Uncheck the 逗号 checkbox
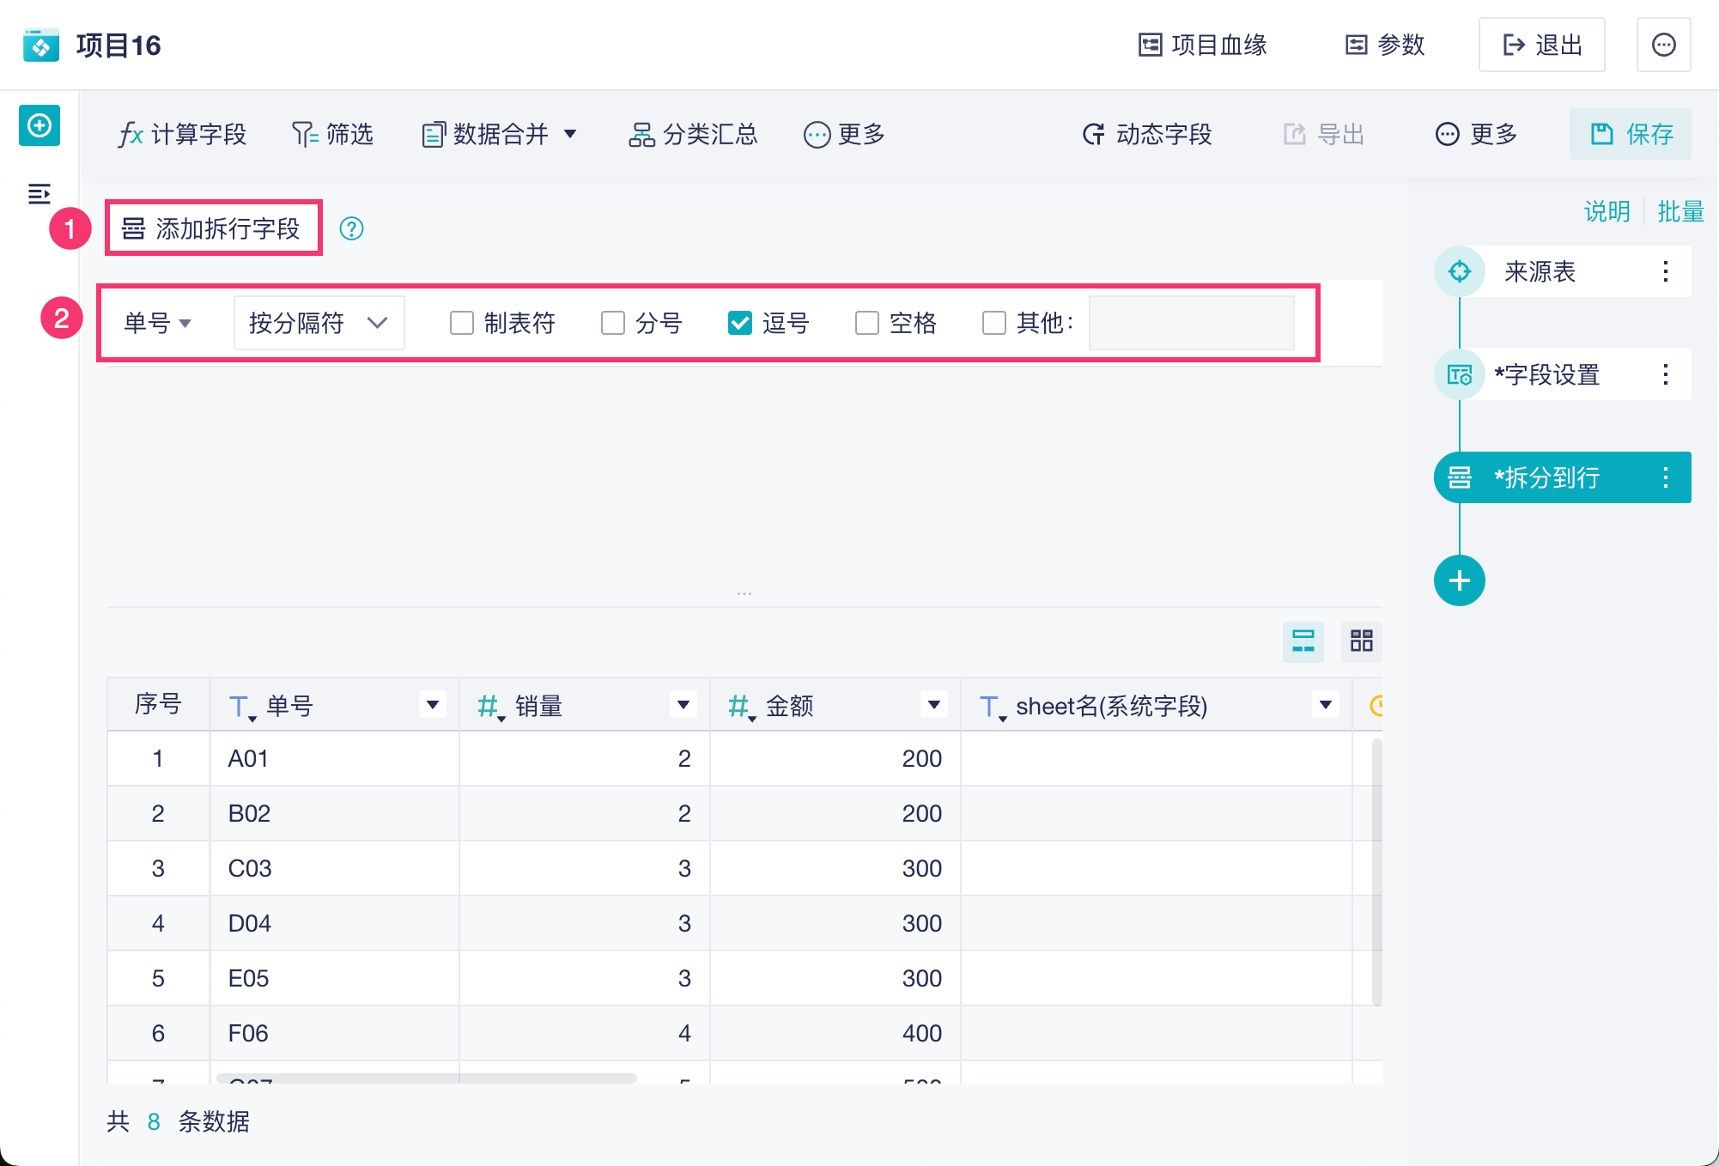The height and width of the screenshot is (1166, 1719). 739,323
